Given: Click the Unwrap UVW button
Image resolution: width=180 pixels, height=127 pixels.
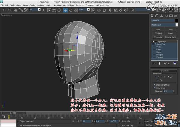Looking at the screenshot, I should pyautogui.click(x=170, y=37).
